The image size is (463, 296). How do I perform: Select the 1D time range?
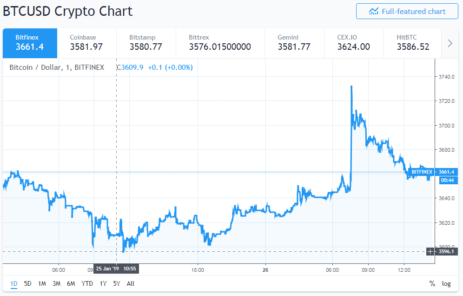point(14,283)
